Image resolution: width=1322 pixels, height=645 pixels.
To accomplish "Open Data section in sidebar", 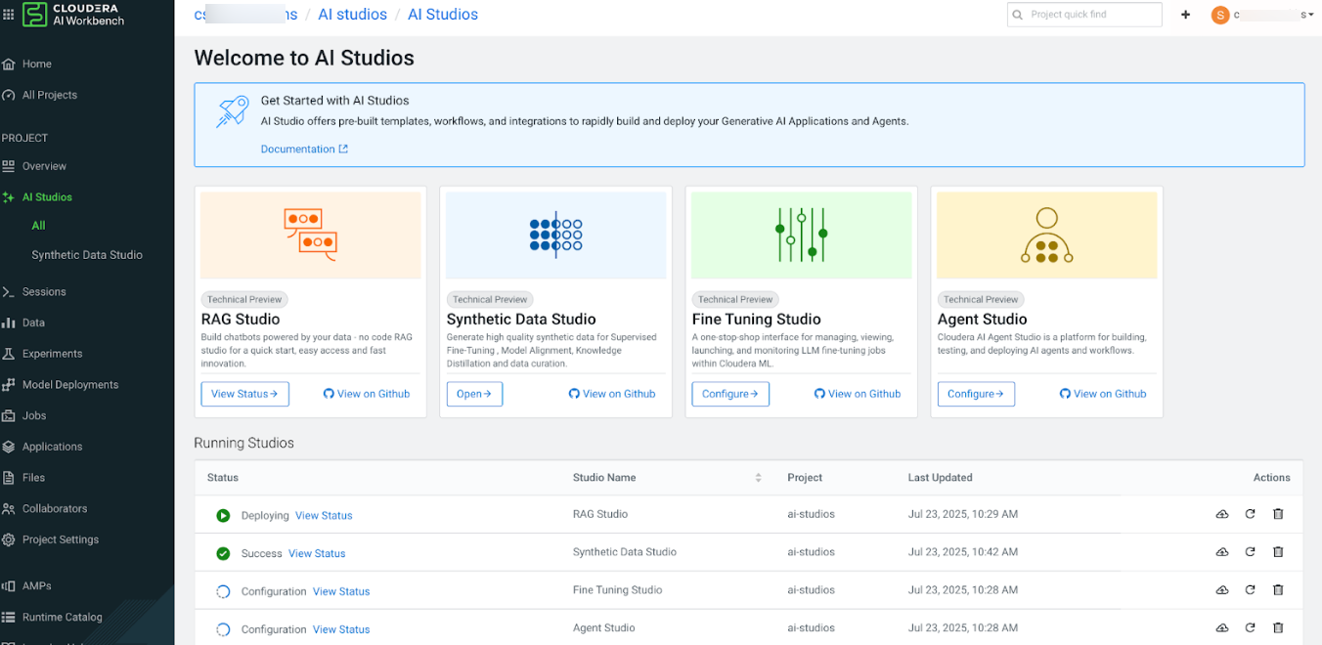I will [x=33, y=323].
